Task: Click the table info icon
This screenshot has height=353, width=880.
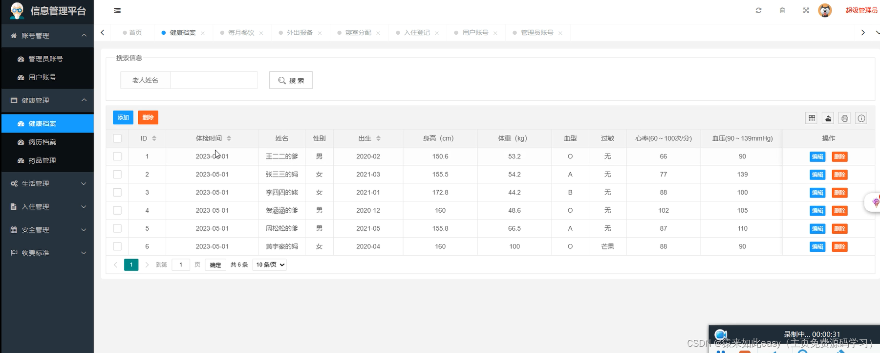Action: point(861,118)
